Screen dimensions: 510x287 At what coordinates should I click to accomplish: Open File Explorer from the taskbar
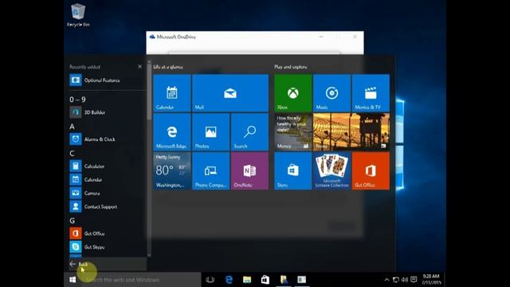click(247, 280)
